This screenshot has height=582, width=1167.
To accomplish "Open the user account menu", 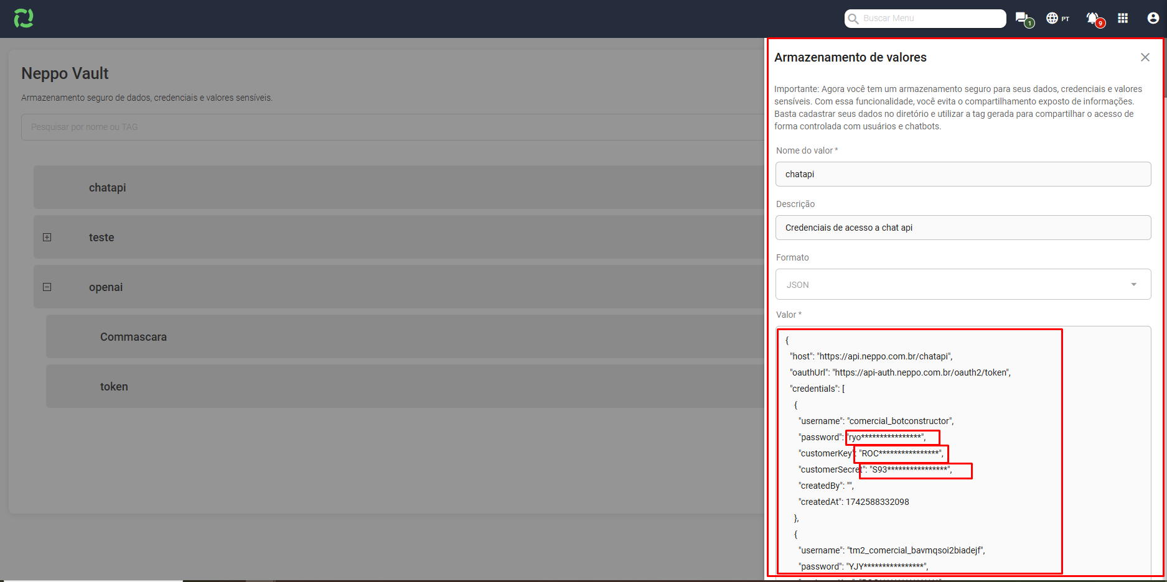I will 1153,18.
